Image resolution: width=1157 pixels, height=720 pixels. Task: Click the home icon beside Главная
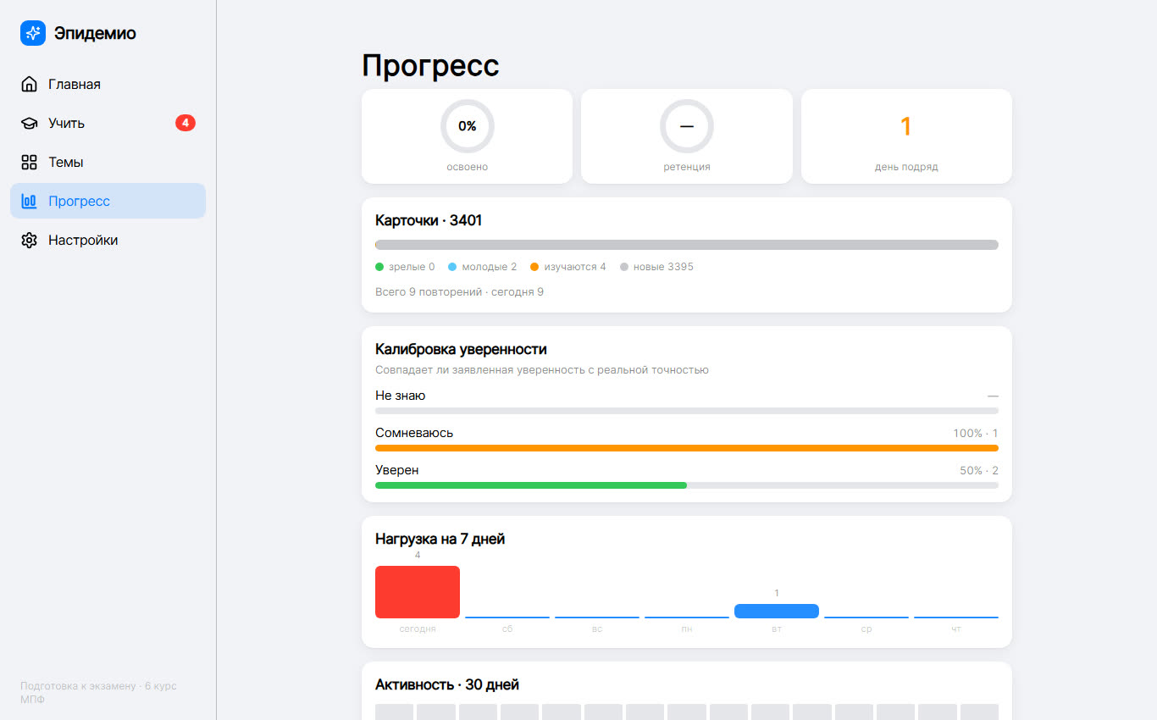pyautogui.click(x=30, y=85)
